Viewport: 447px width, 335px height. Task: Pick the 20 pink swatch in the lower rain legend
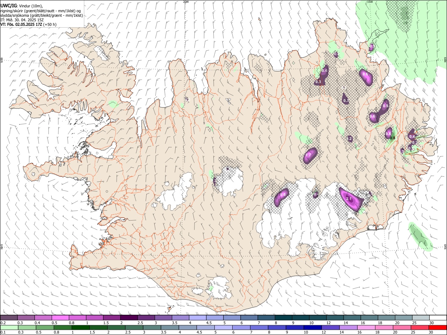(x=402, y=328)
